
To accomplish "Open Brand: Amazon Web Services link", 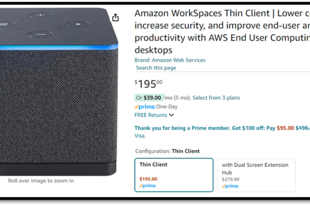I will [x=170, y=60].
